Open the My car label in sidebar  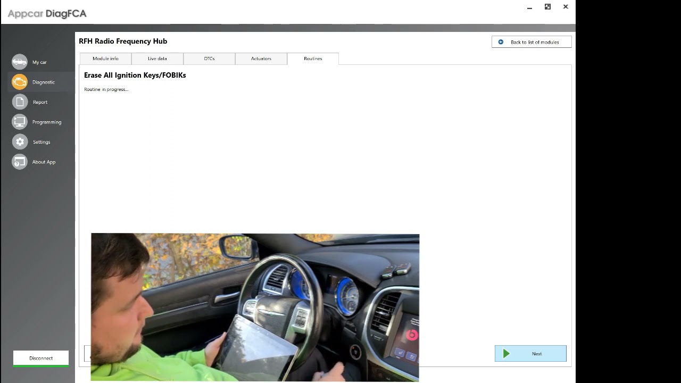point(39,62)
